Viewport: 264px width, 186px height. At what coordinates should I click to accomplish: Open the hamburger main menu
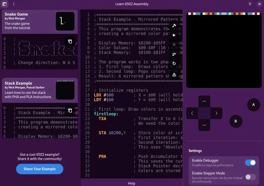pos(250,4)
